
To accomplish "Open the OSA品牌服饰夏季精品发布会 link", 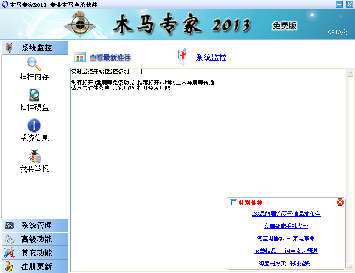I will (286, 214).
